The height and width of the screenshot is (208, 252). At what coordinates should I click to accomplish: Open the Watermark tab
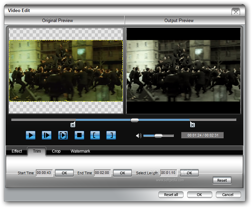pyautogui.click(x=80, y=151)
